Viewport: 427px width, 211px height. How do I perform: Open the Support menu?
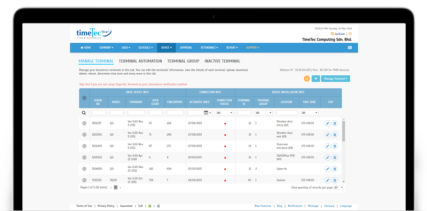pos(252,48)
